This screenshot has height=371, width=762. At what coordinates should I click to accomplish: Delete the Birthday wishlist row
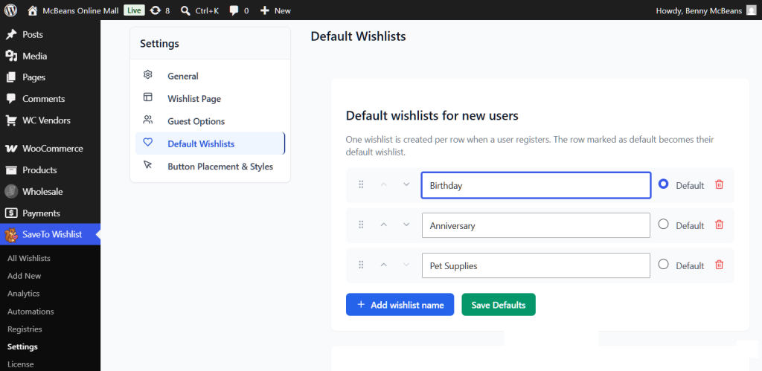[720, 184]
